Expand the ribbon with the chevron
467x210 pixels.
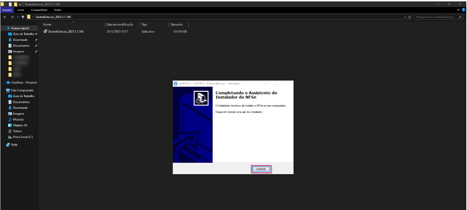[x=458, y=10]
